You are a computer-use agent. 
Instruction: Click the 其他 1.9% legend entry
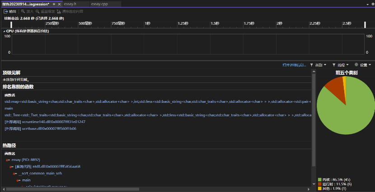coord(332,189)
